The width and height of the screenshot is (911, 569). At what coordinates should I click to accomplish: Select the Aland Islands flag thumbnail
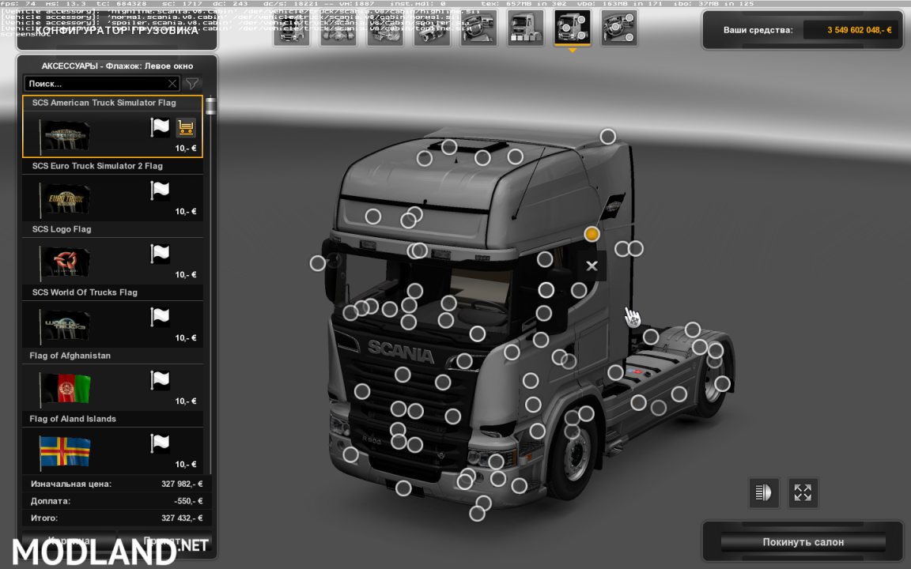tap(65, 452)
